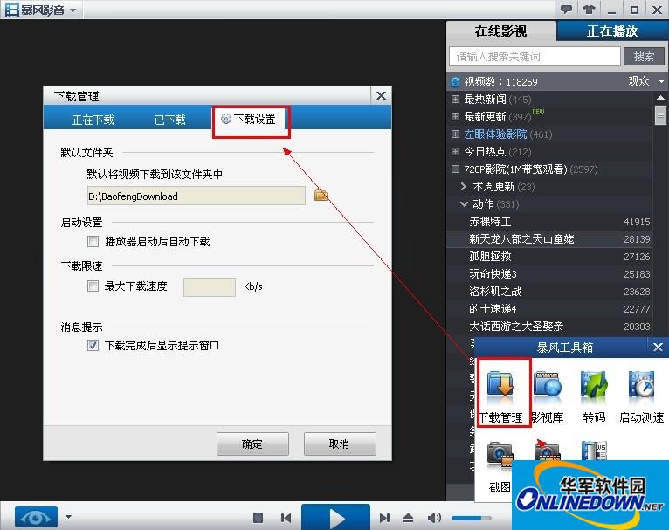This screenshot has width=669, height=530.
Task: Enable 最大下载速度 limit checkbox
Action: pyautogui.click(x=93, y=286)
